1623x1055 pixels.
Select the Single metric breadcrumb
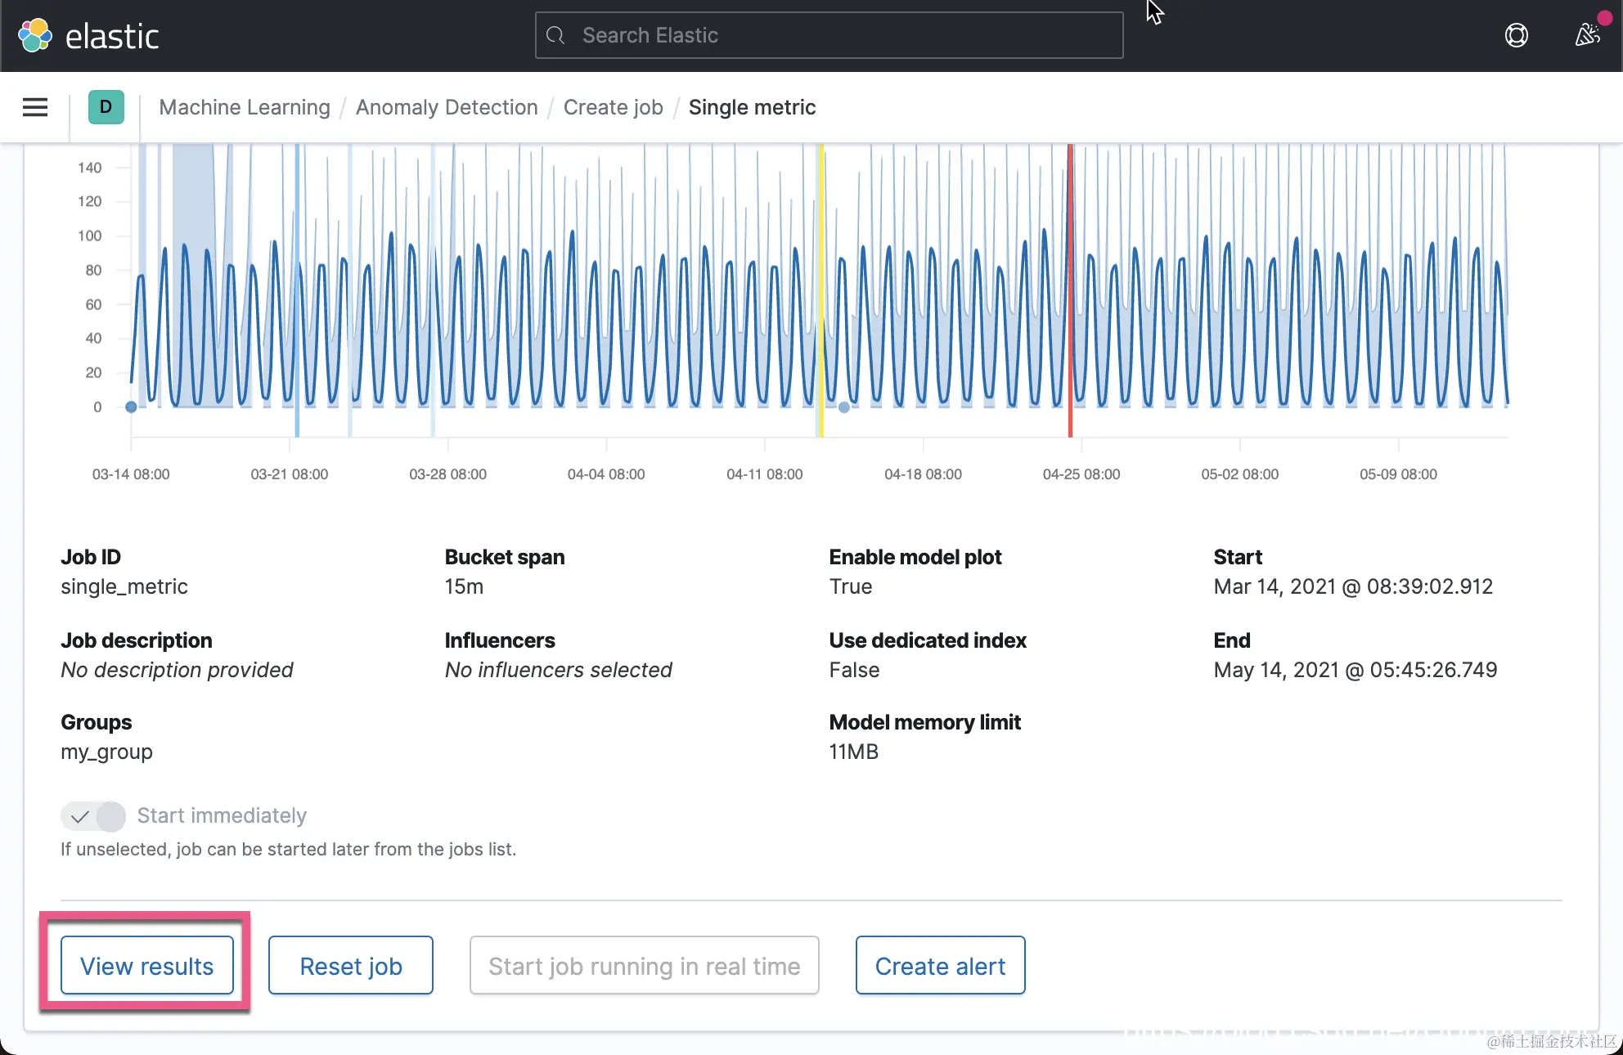752,107
